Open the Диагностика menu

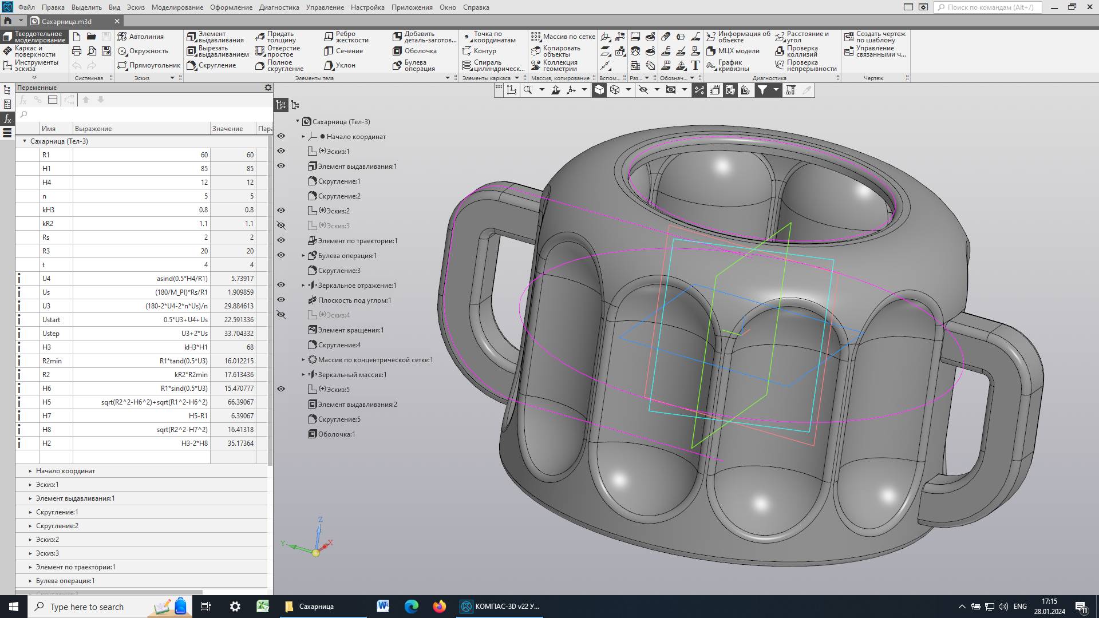[x=279, y=7]
